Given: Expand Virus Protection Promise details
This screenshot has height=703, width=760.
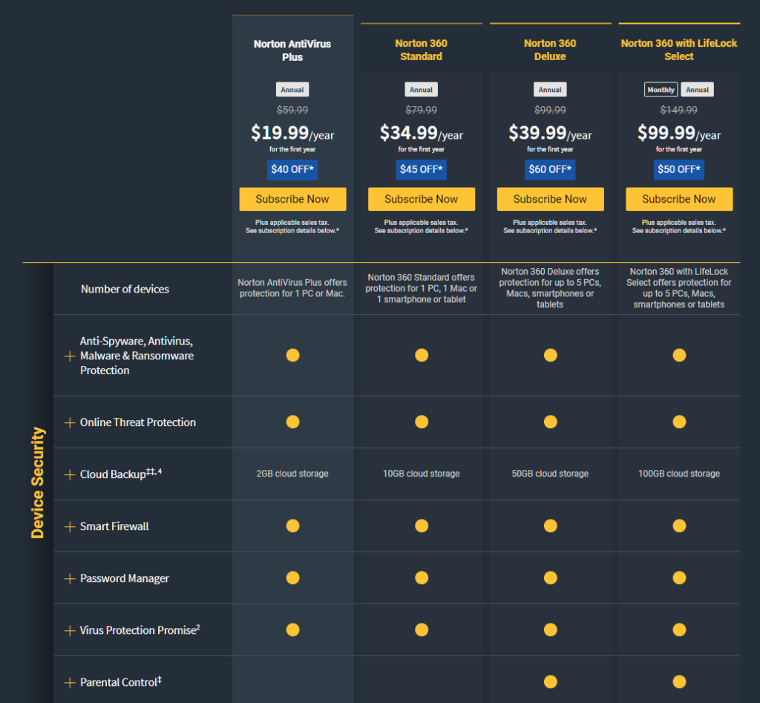Looking at the screenshot, I should 70,630.
